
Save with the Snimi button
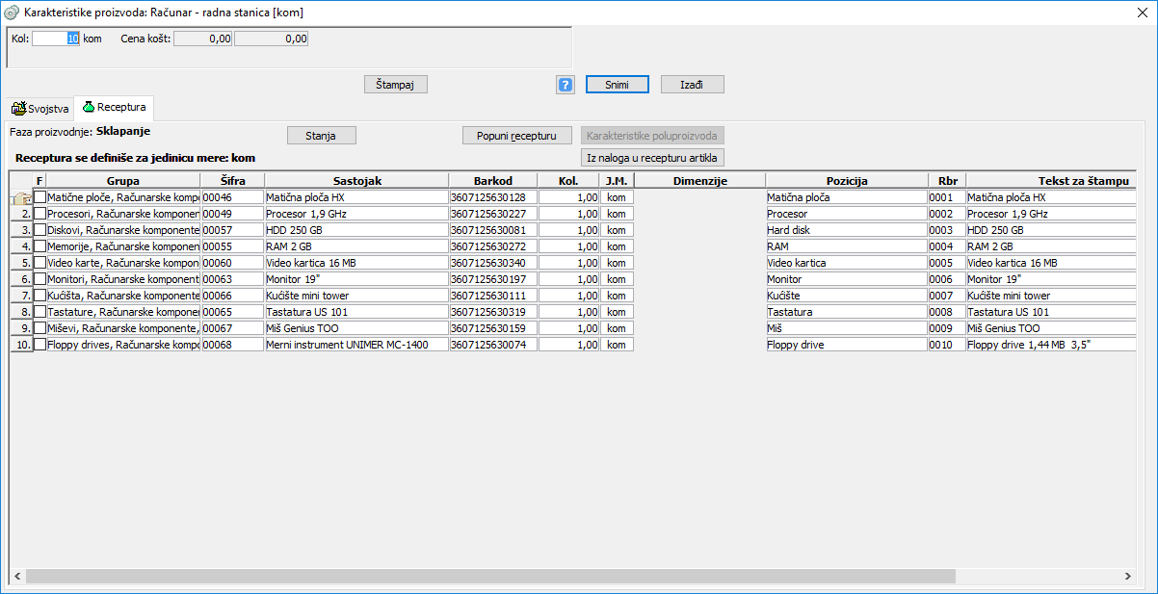click(617, 85)
